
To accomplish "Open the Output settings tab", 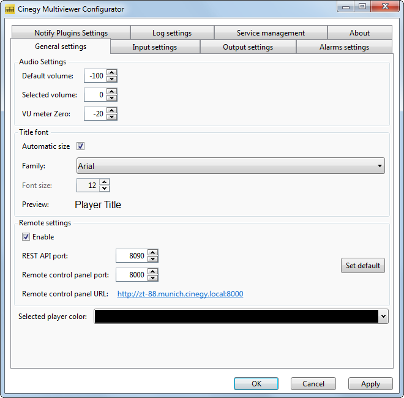I will (248, 47).
